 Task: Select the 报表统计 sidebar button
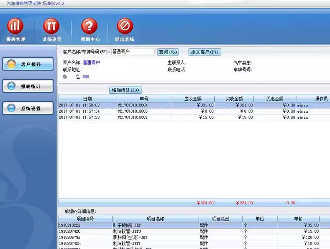[28, 86]
